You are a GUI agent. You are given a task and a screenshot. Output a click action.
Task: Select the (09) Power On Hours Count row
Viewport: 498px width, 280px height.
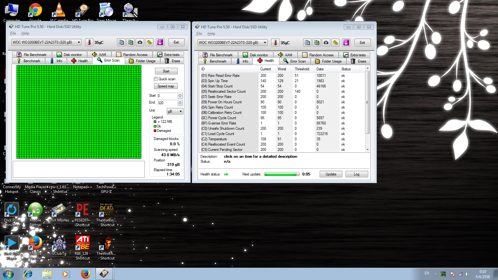pos(282,102)
